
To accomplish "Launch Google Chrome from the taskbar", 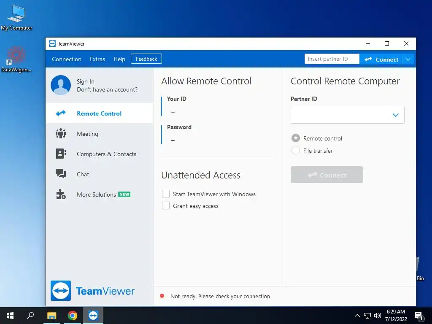I will point(73,316).
